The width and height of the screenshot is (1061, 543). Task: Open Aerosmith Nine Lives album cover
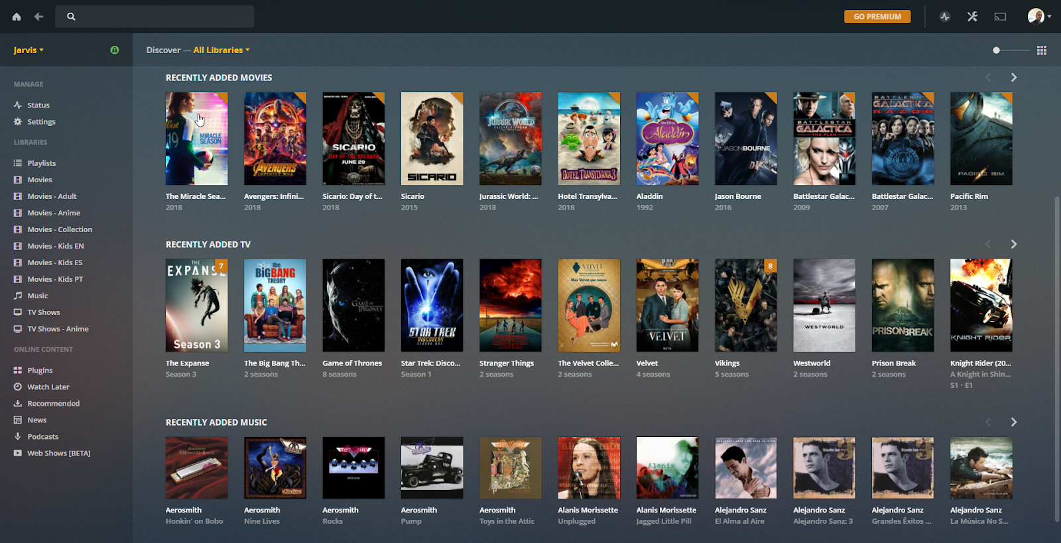275,467
